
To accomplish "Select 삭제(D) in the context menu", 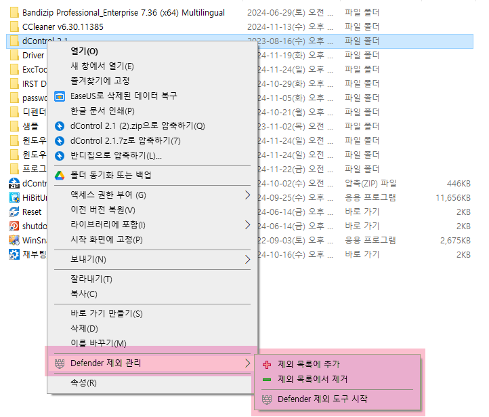I will coord(84,329).
